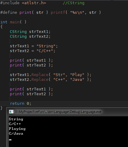The height and width of the screenshot is (147, 128).
Task: Click the console output line "Playing"
Action: [17, 129]
